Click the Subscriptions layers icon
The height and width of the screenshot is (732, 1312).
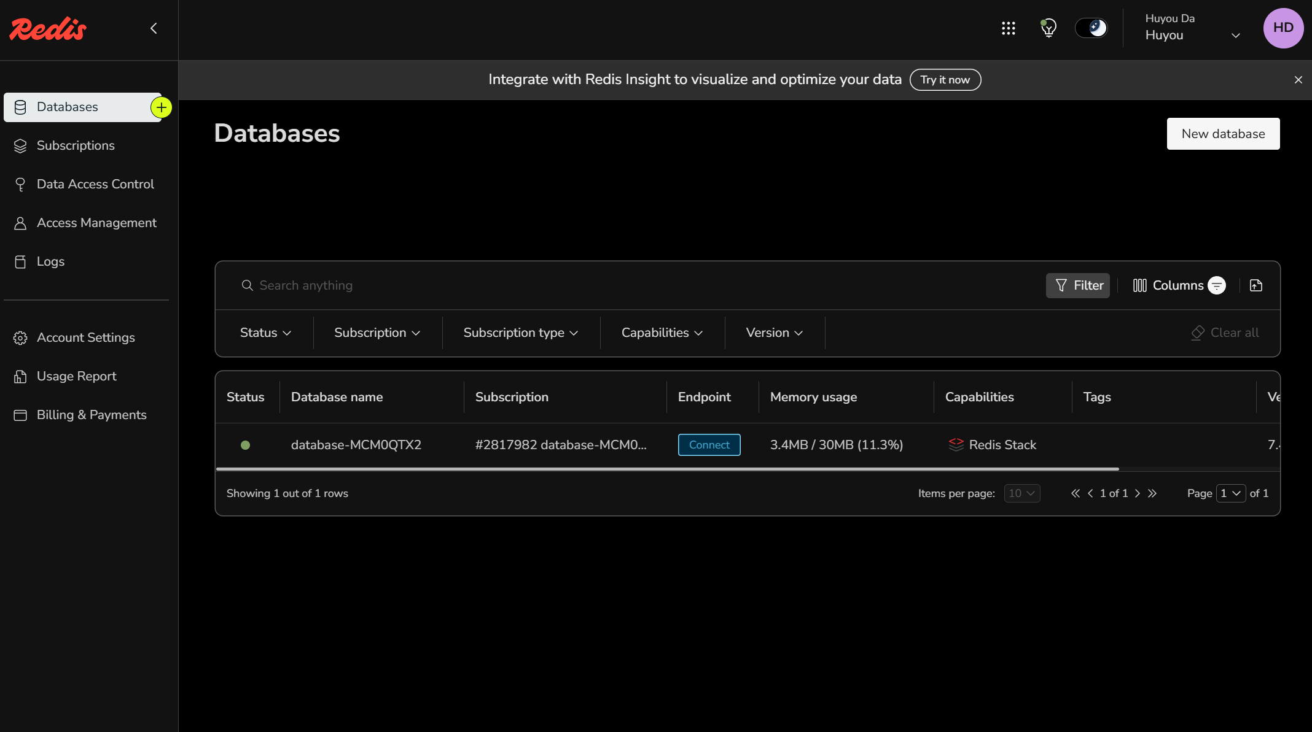[x=20, y=146]
